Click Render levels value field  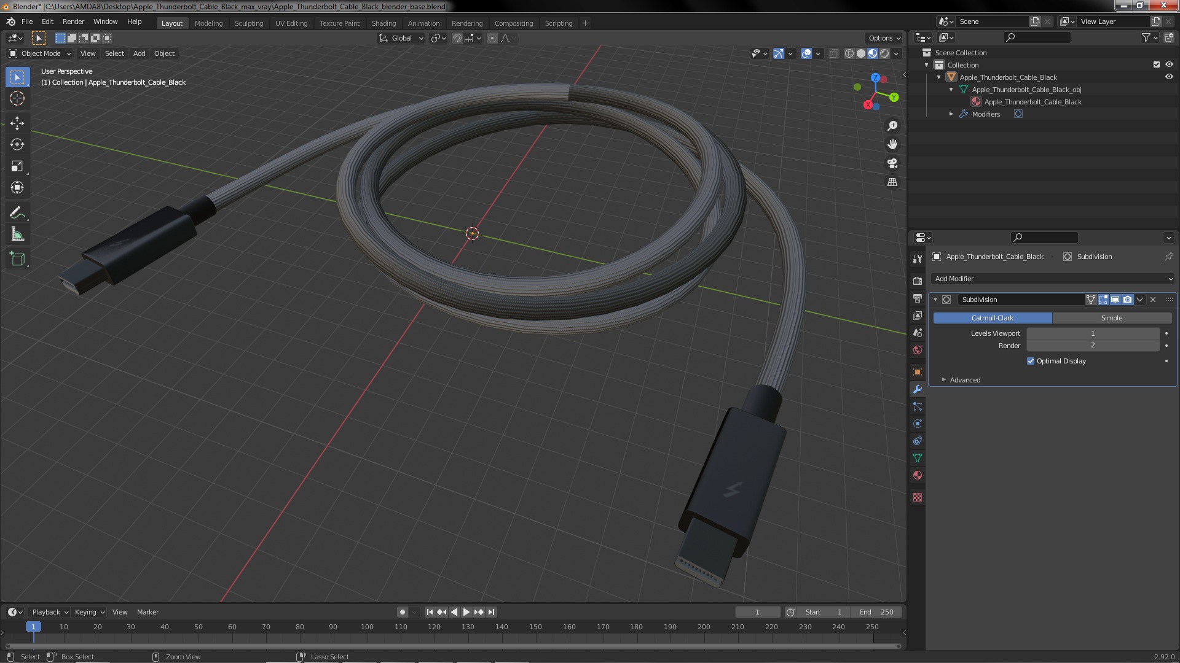(1093, 346)
